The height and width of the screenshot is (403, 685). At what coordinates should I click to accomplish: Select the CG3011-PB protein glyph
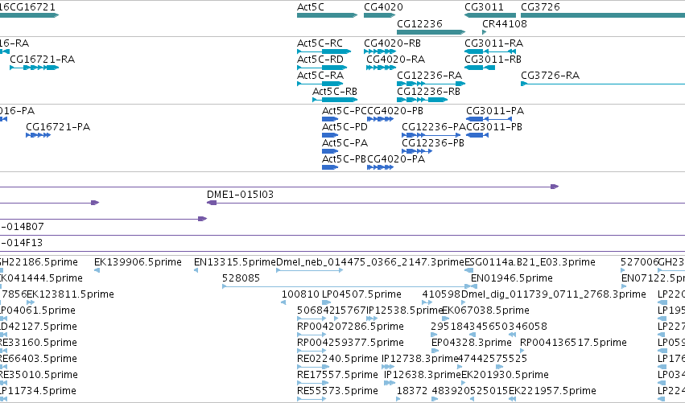click(477, 135)
